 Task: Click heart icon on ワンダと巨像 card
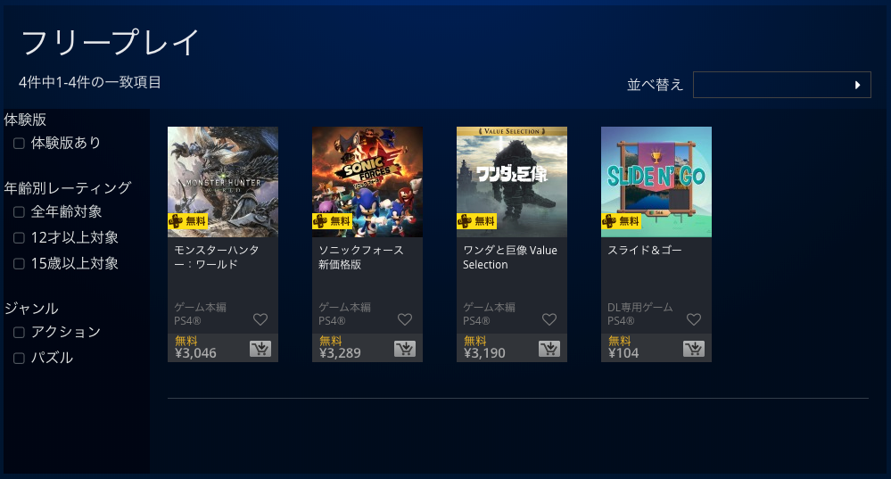tap(549, 319)
